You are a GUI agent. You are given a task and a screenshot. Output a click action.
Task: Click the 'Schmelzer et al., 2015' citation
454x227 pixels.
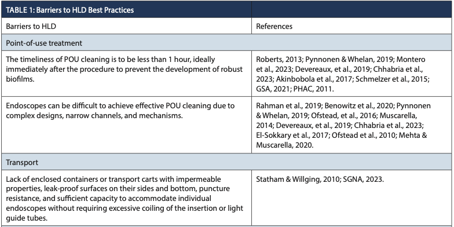(388, 79)
